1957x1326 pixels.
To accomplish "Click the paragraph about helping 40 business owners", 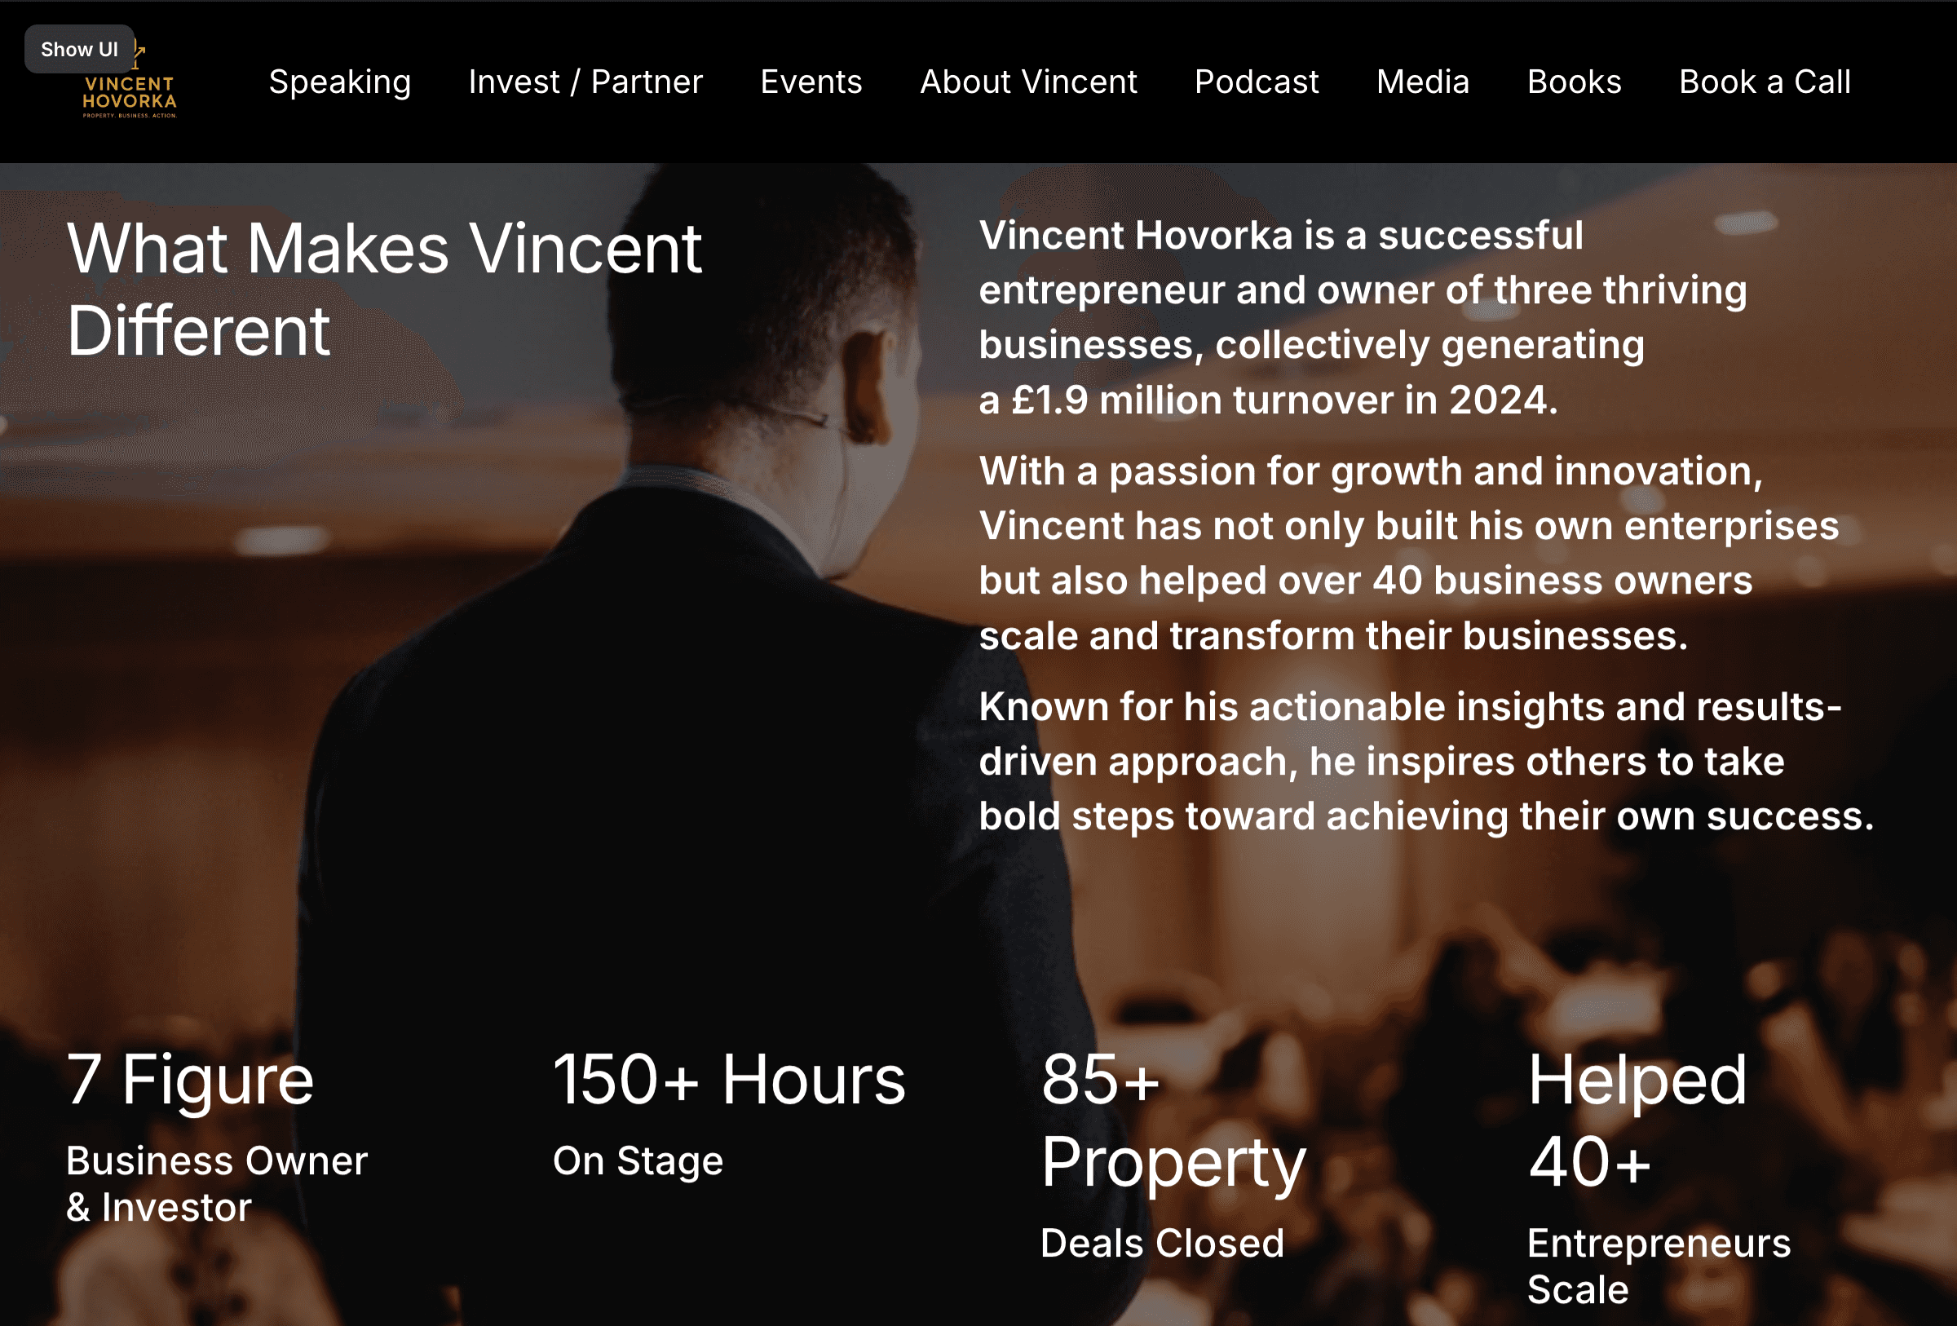I will [x=1408, y=553].
